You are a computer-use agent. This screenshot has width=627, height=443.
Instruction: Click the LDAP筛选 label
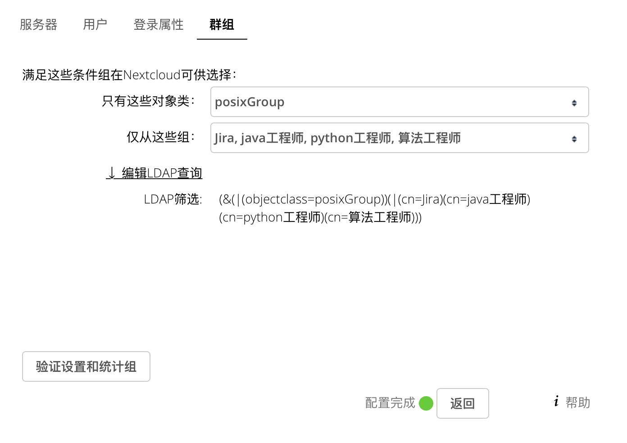(173, 199)
